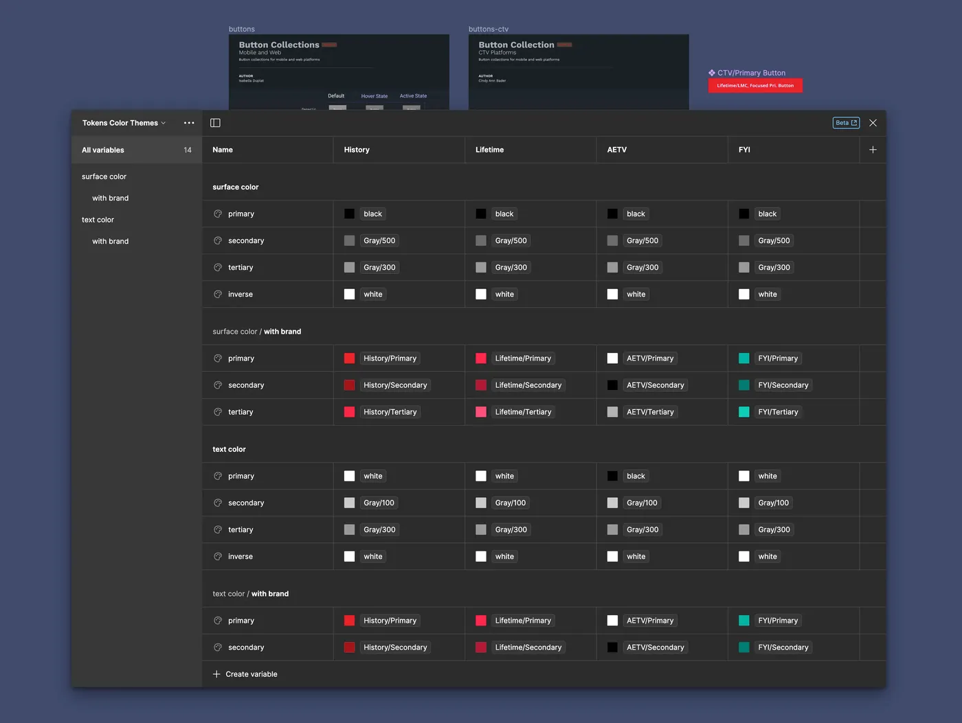Click color type icon of text color primary

point(218,476)
